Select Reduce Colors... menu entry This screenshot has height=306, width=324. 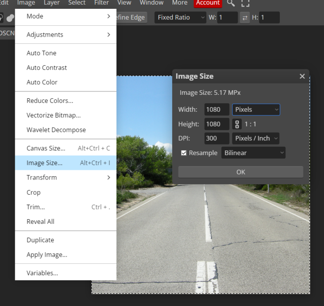point(66,101)
